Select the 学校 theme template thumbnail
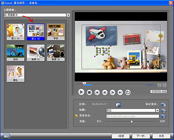The width and height of the screenshot is (174, 140). pos(56,32)
